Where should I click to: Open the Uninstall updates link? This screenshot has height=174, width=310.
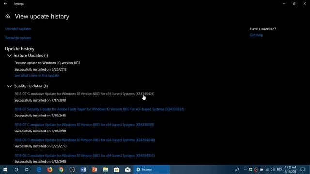pyautogui.click(x=18, y=29)
